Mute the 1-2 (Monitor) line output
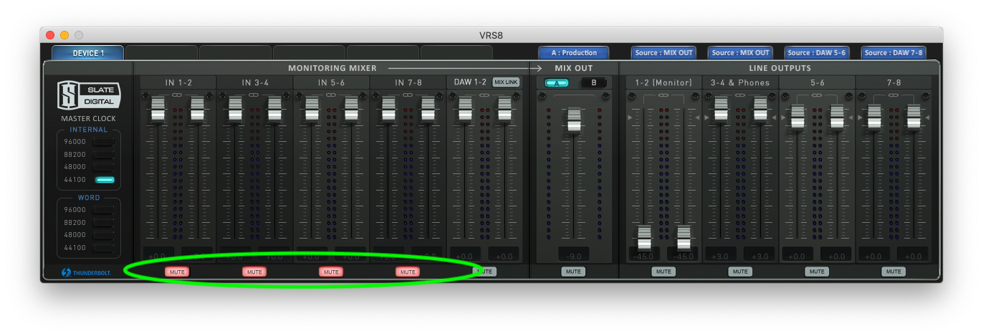Image resolution: width=983 pixels, height=336 pixels. (x=663, y=272)
